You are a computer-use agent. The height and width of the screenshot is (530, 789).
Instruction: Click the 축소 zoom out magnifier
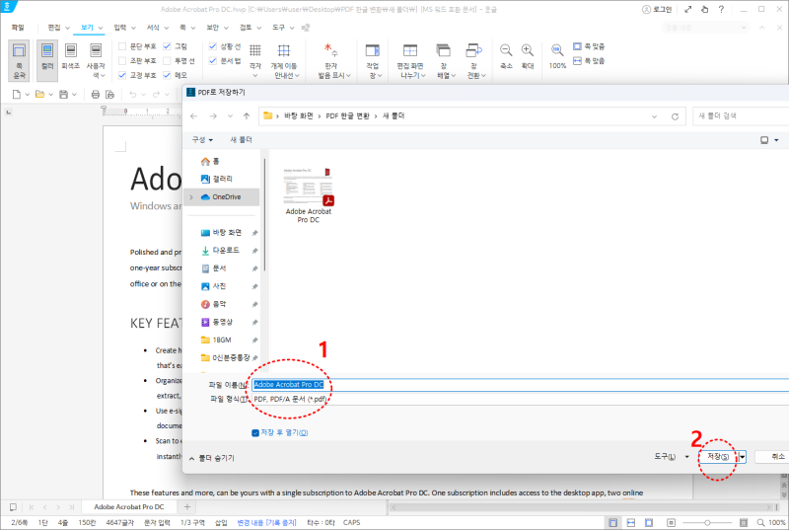(x=506, y=56)
